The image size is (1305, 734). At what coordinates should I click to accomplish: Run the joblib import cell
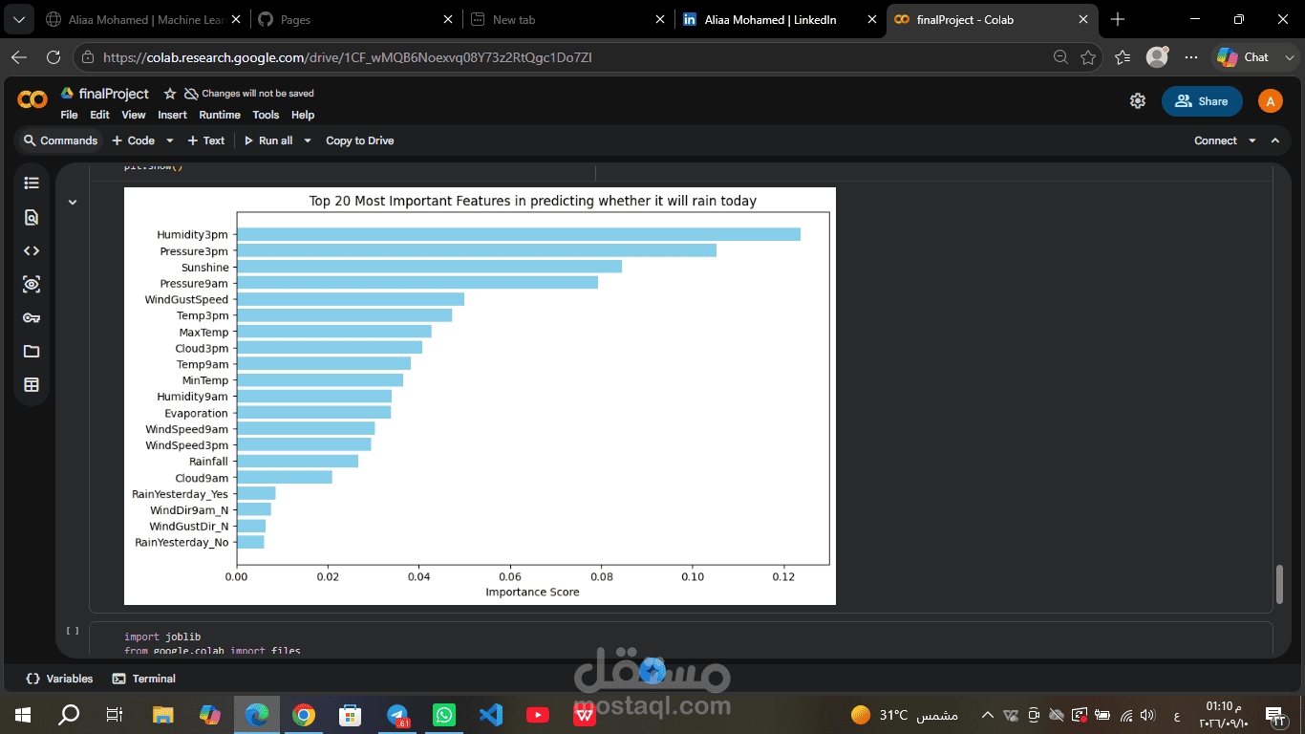coord(73,631)
